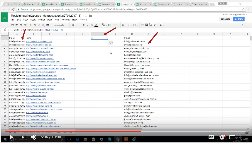The height and width of the screenshot is (143, 252).
Task: Play the video
Action: pyautogui.click(x=11, y=137)
